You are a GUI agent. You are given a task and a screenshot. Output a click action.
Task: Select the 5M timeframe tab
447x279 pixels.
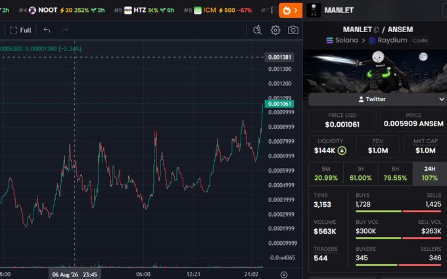326,174
